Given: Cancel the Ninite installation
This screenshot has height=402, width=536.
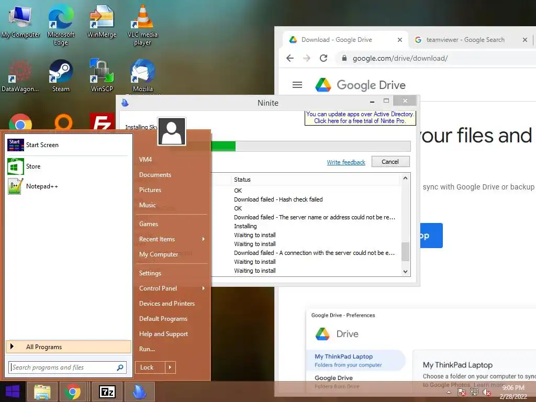Looking at the screenshot, I should click(390, 162).
